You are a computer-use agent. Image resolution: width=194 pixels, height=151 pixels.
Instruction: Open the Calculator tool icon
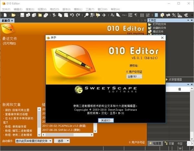coord(156,15)
